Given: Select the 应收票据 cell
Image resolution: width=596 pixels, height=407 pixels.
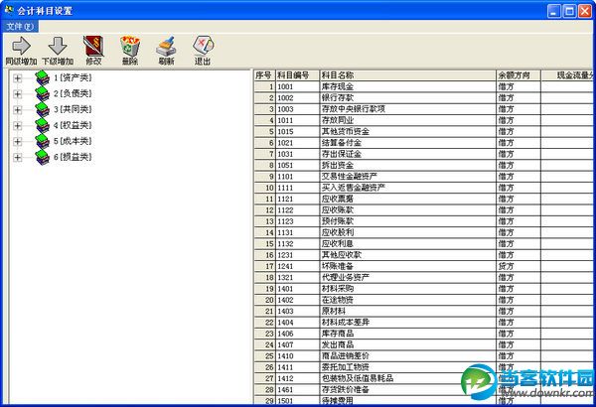Looking at the screenshot, I should (x=408, y=199).
